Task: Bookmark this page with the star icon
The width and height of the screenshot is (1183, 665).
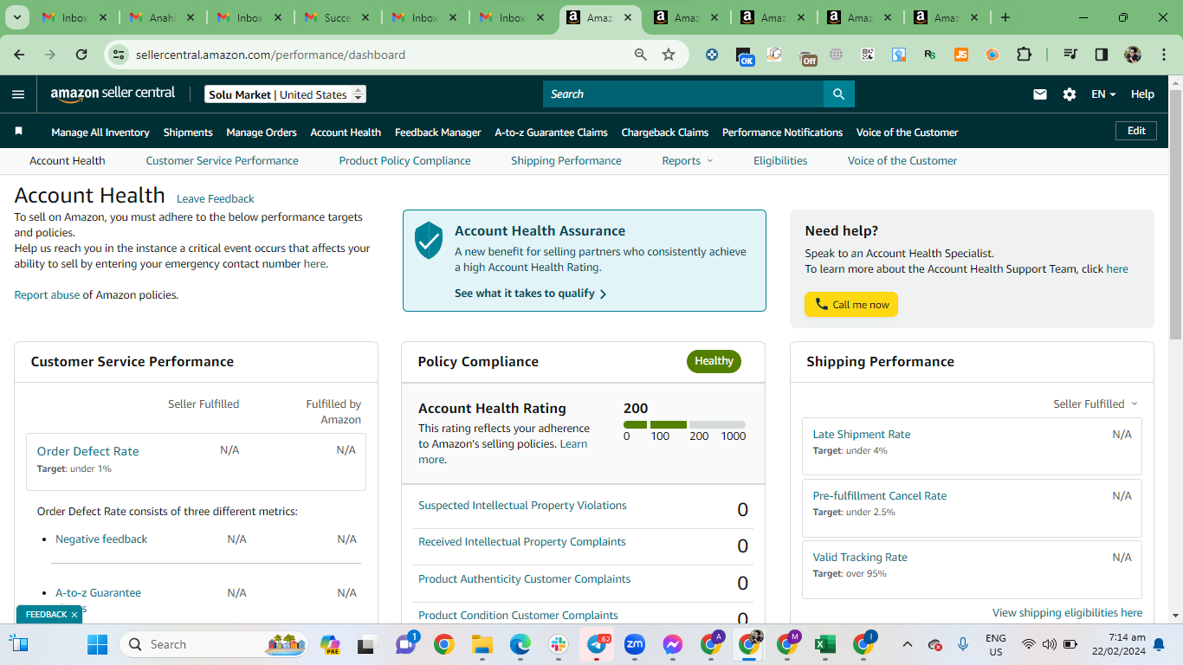Action: [x=669, y=55]
